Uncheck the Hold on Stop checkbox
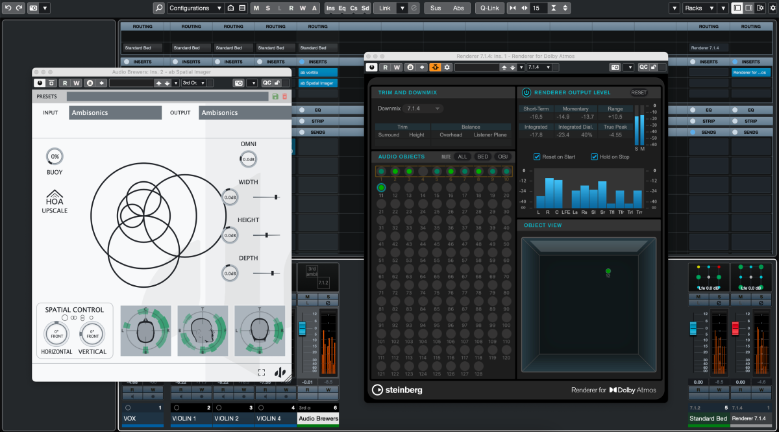Image resolution: width=779 pixels, height=432 pixels. pos(595,157)
